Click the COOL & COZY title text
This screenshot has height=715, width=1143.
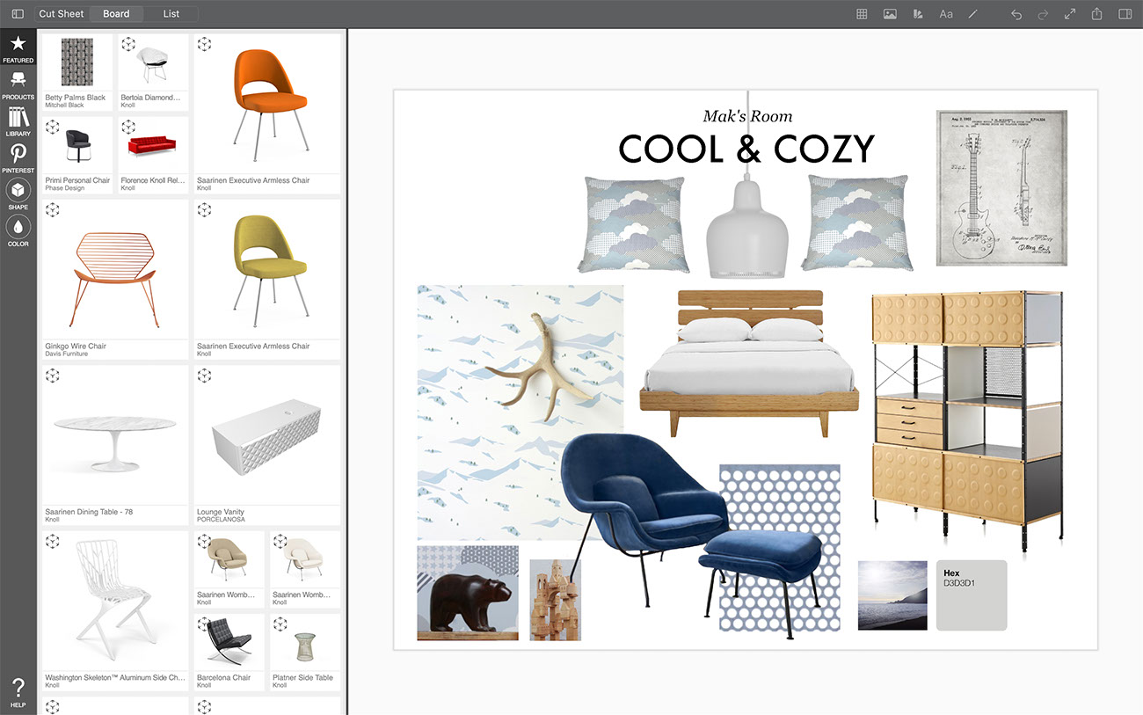tap(746, 150)
